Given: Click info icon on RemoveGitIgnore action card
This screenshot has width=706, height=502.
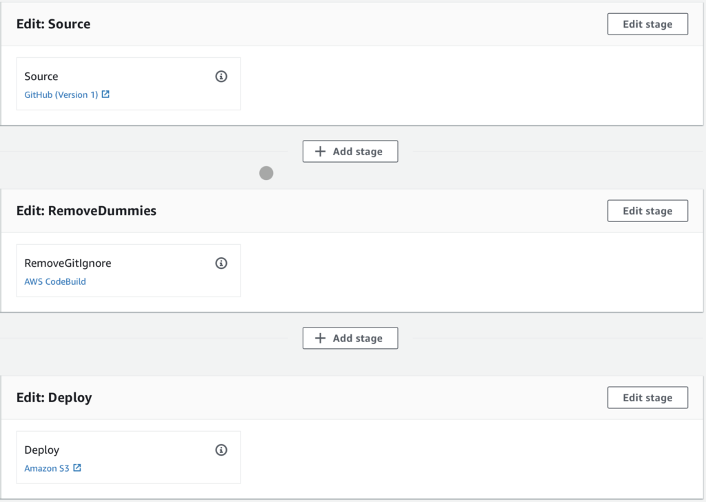Looking at the screenshot, I should pos(221,263).
